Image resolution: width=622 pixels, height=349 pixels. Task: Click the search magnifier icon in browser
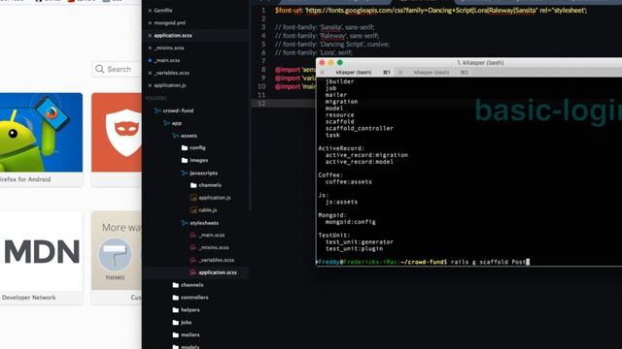99,69
